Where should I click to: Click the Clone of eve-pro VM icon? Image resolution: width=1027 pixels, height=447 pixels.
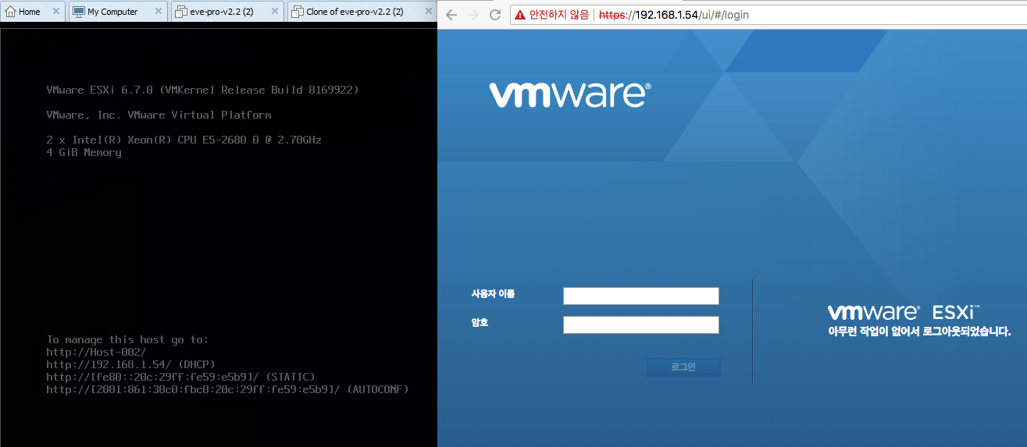[x=298, y=12]
